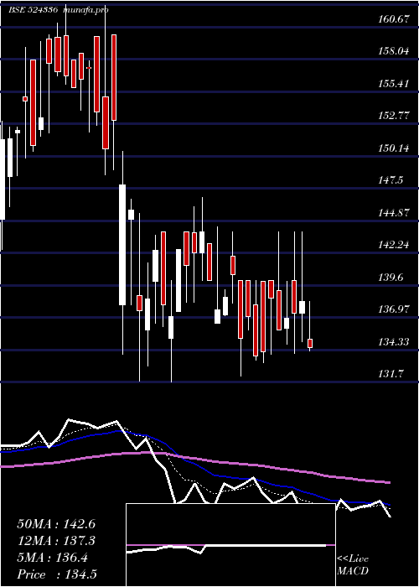The width and height of the screenshot is (419, 587).
Task: Select the 152.77 price axis label
Action: [394, 116]
